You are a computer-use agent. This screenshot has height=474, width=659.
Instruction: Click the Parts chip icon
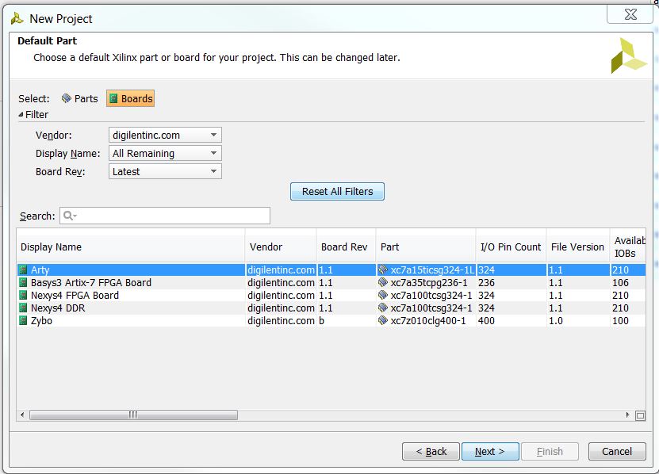[x=67, y=98]
